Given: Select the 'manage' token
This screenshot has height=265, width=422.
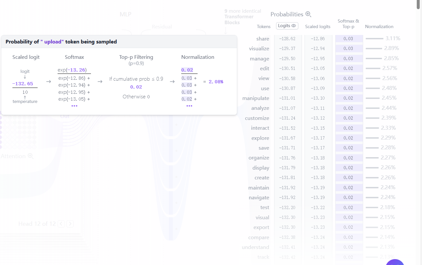Looking at the screenshot, I should point(259,58).
